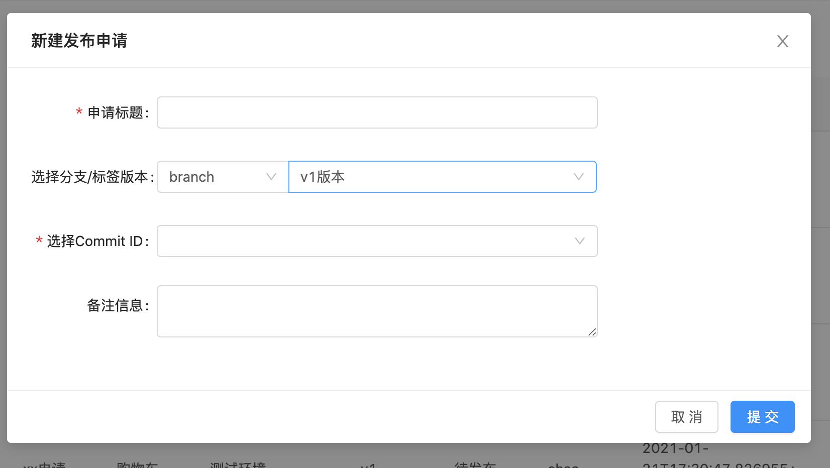Click the resize grip of the 备注信息 textarea
830x468 pixels.
tap(592, 332)
